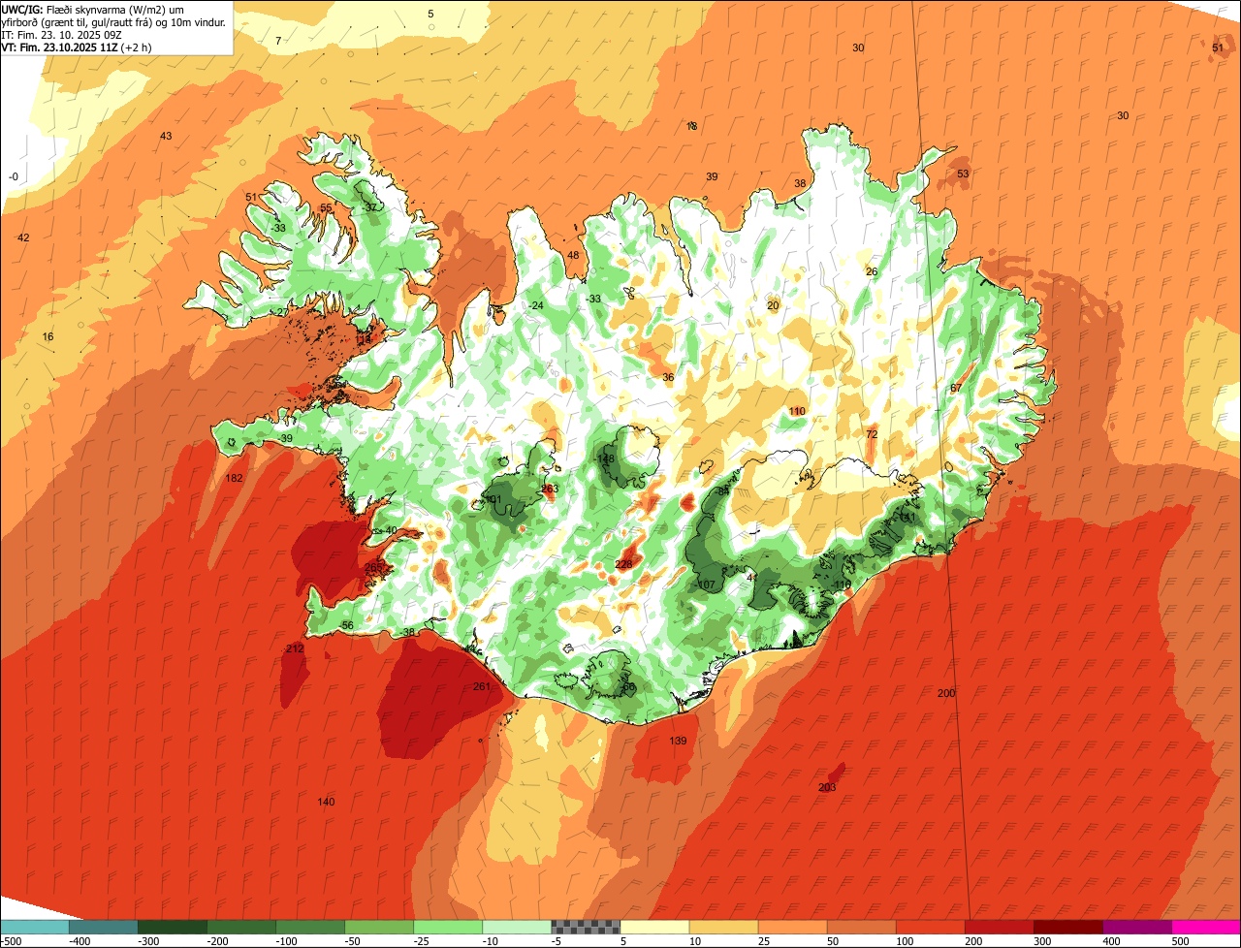Pick the red-orange 100 to 200 legend swatch
Screen dimensions: 1241x948
coord(929,927)
